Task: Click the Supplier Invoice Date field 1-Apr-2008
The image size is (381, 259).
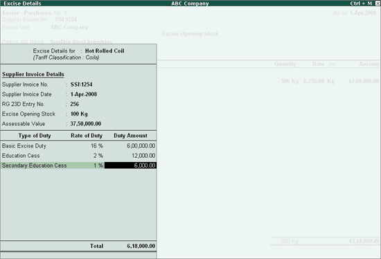Action: click(x=84, y=94)
